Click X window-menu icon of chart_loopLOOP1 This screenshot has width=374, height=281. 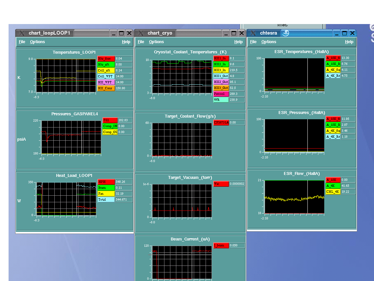click(22, 33)
